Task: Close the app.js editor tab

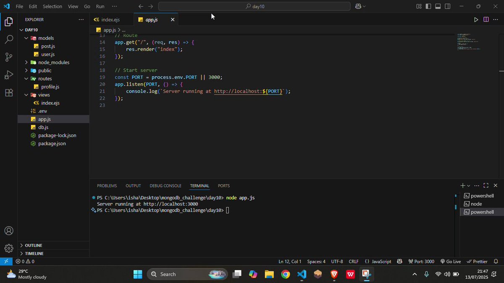Action: click(173, 20)
